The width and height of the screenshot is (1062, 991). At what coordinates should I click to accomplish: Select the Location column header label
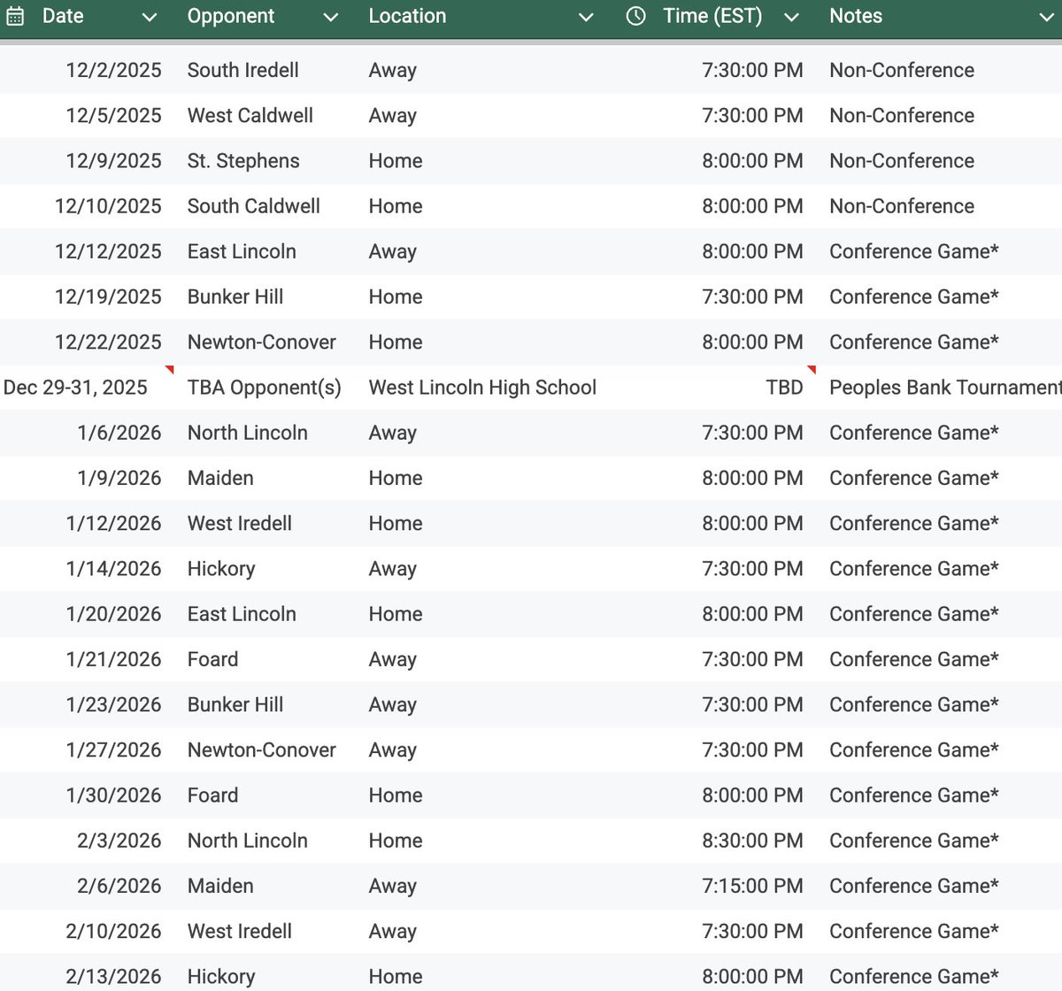point(407,16)
